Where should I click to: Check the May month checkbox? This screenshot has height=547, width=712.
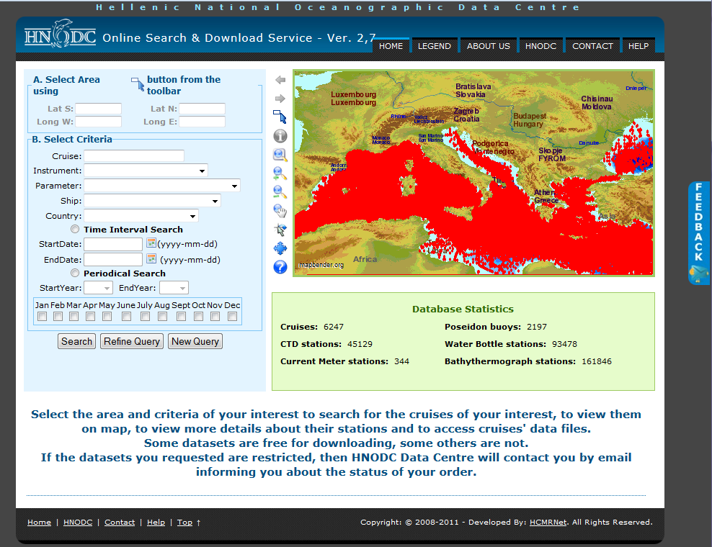point(107,316)
